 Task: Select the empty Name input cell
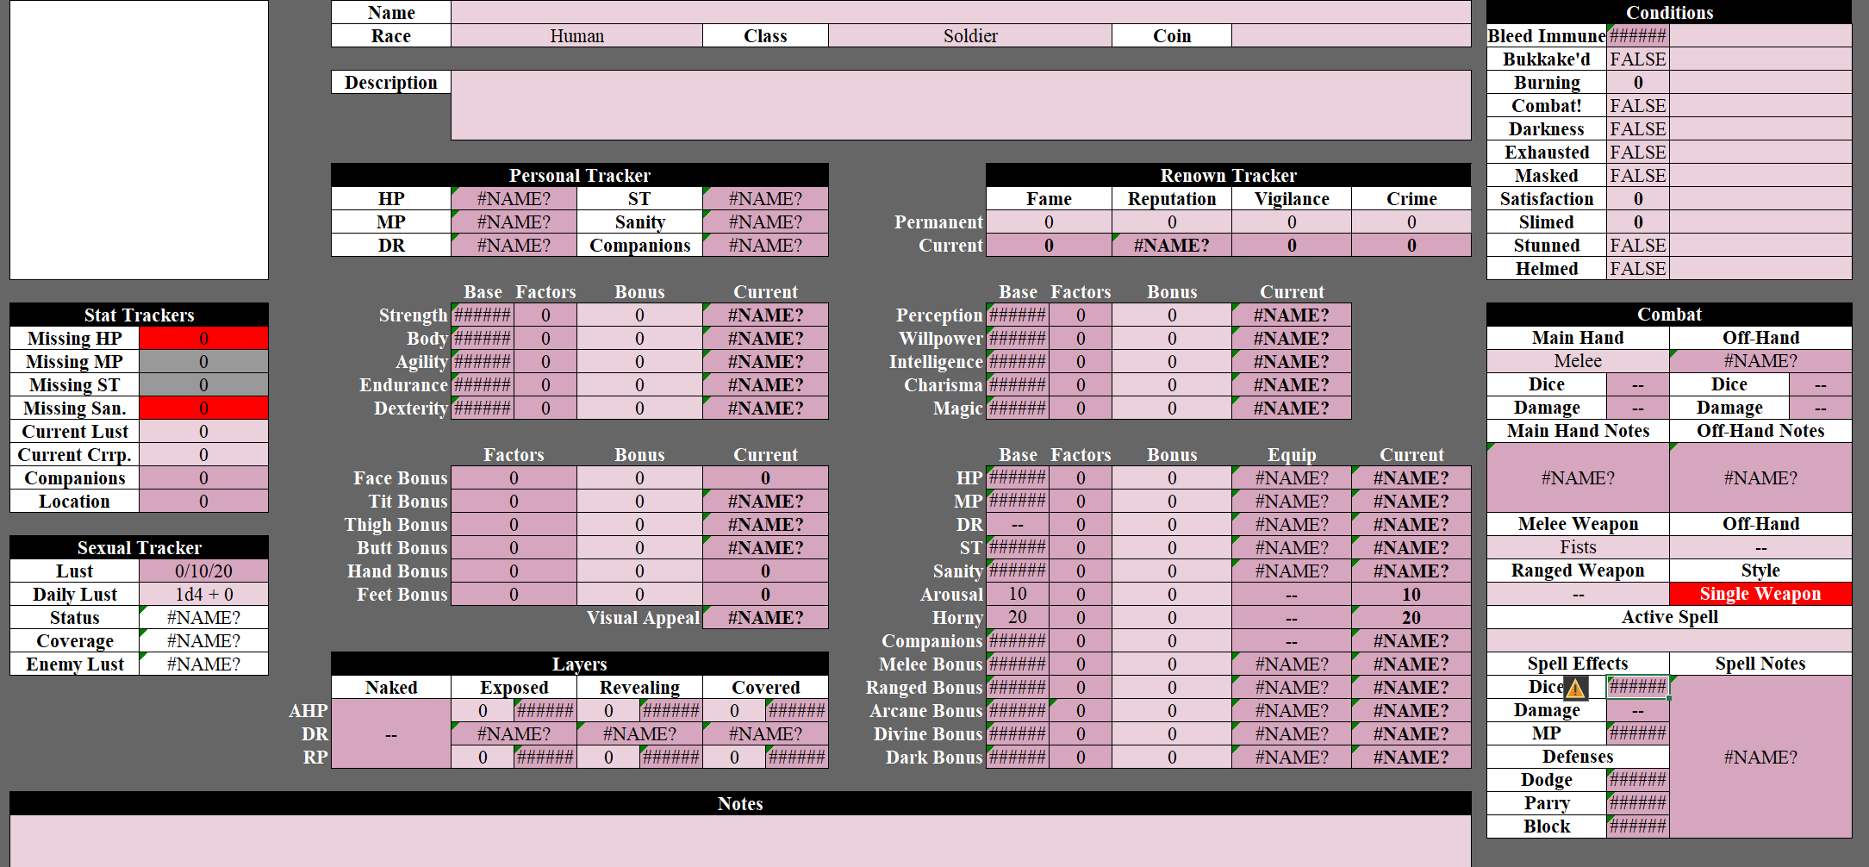pyautogui.click(x=961, y=12)
